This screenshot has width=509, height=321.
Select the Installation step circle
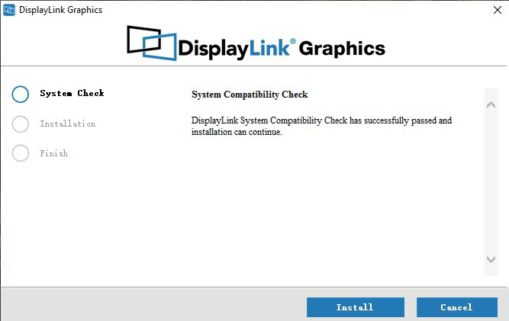point(21,124)
